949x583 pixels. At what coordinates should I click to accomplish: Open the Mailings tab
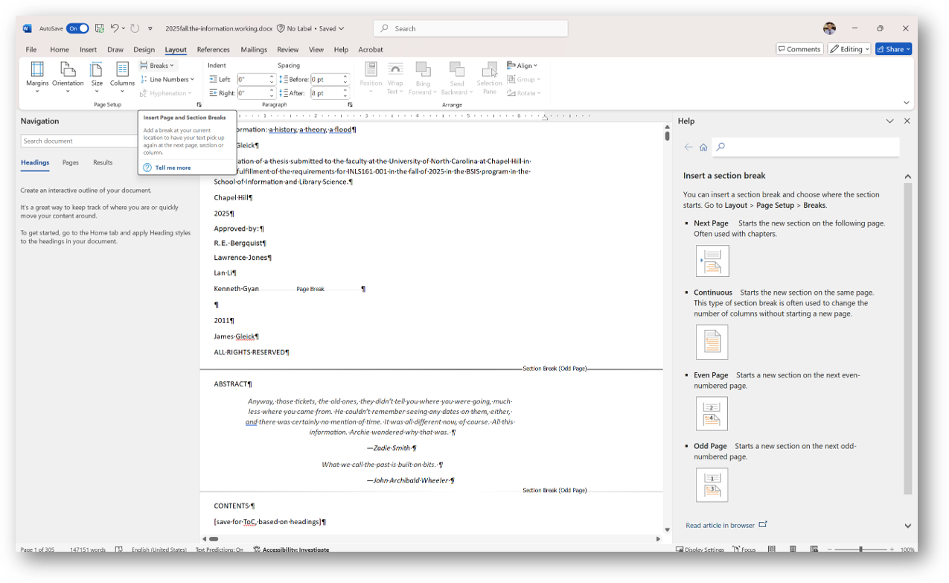253,49
